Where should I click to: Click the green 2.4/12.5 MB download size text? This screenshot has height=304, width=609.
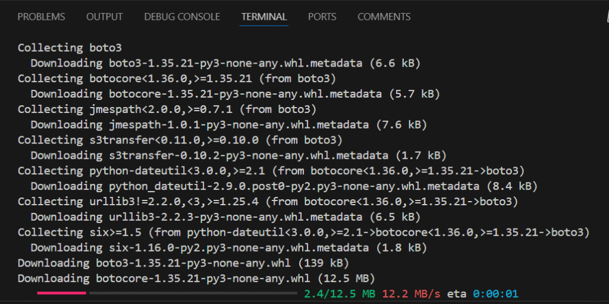click(340, 293)
